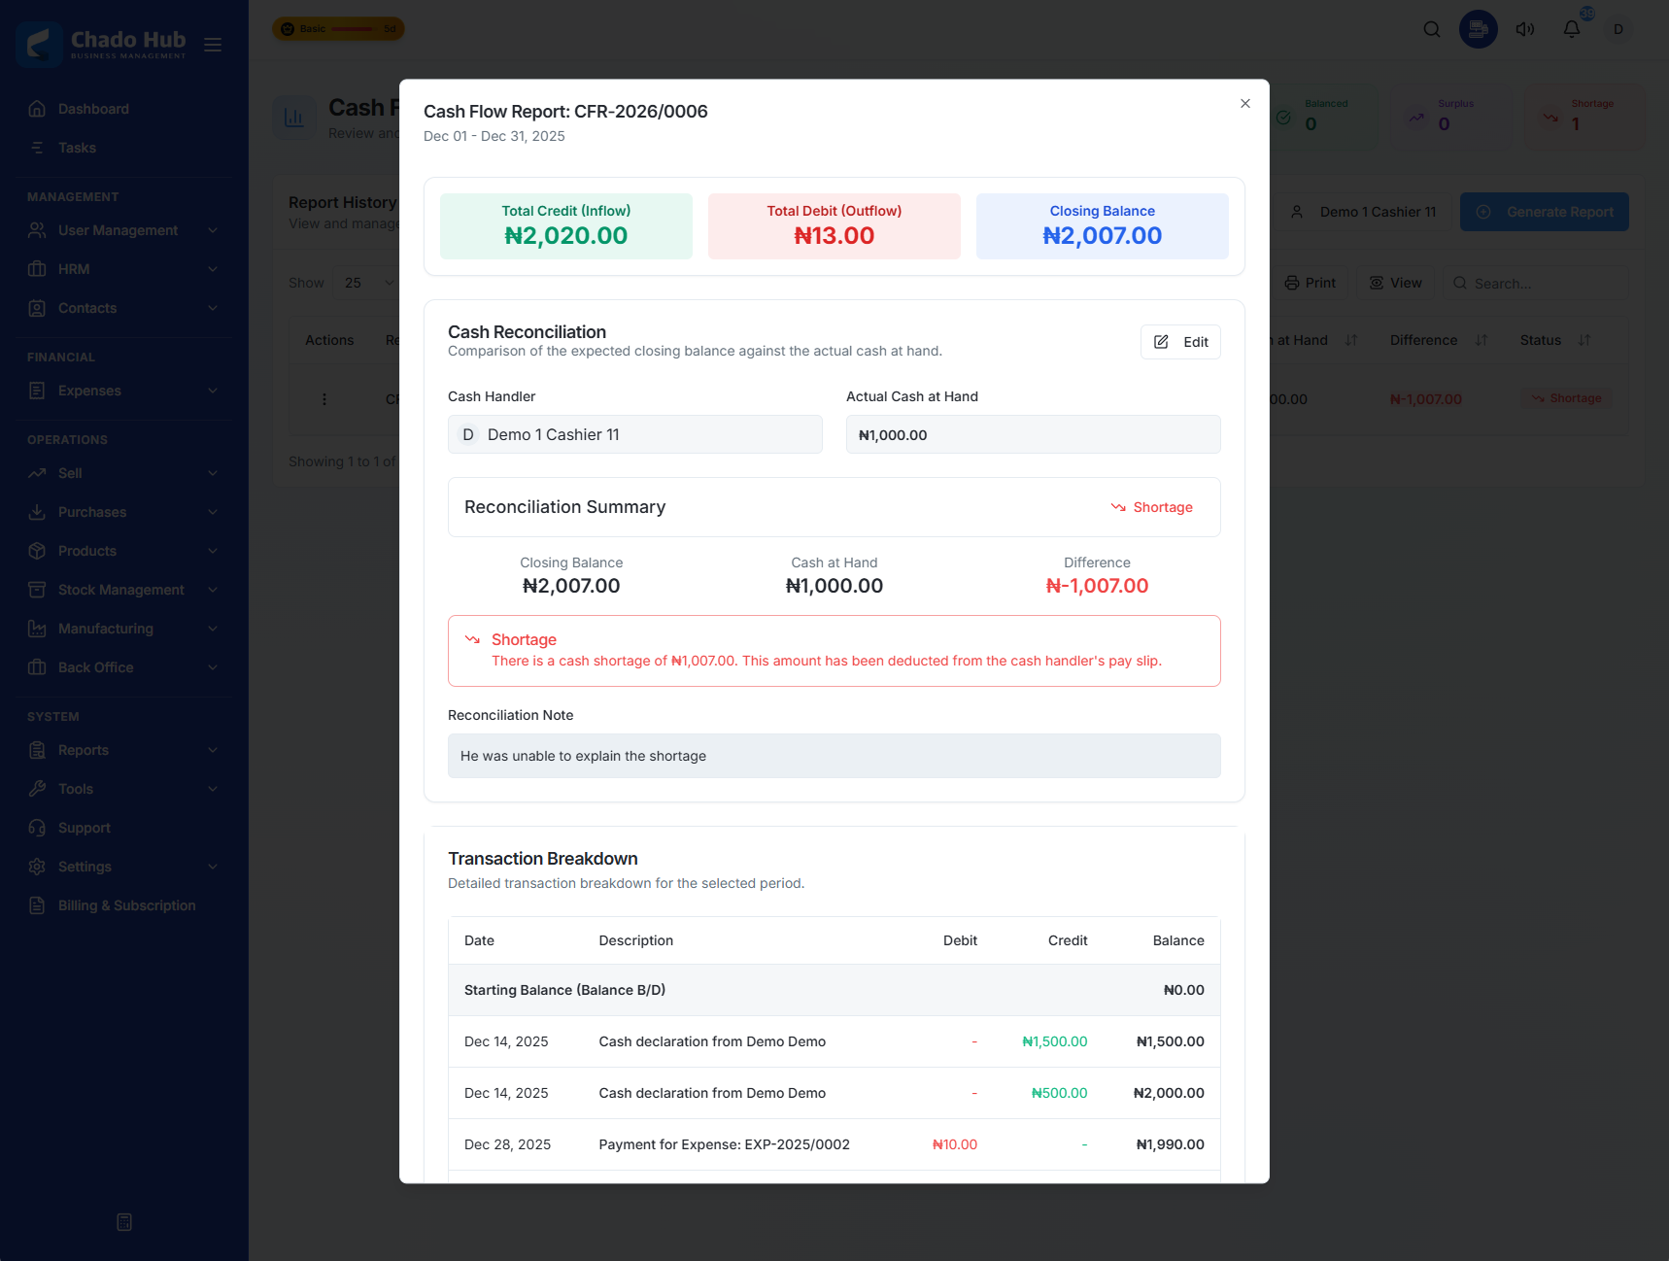Viewport: 1669px width, 1261px height.
Task: Click Edit in Cash Reconciliation
Action: pyautogui.click(x=1180, y=342)
